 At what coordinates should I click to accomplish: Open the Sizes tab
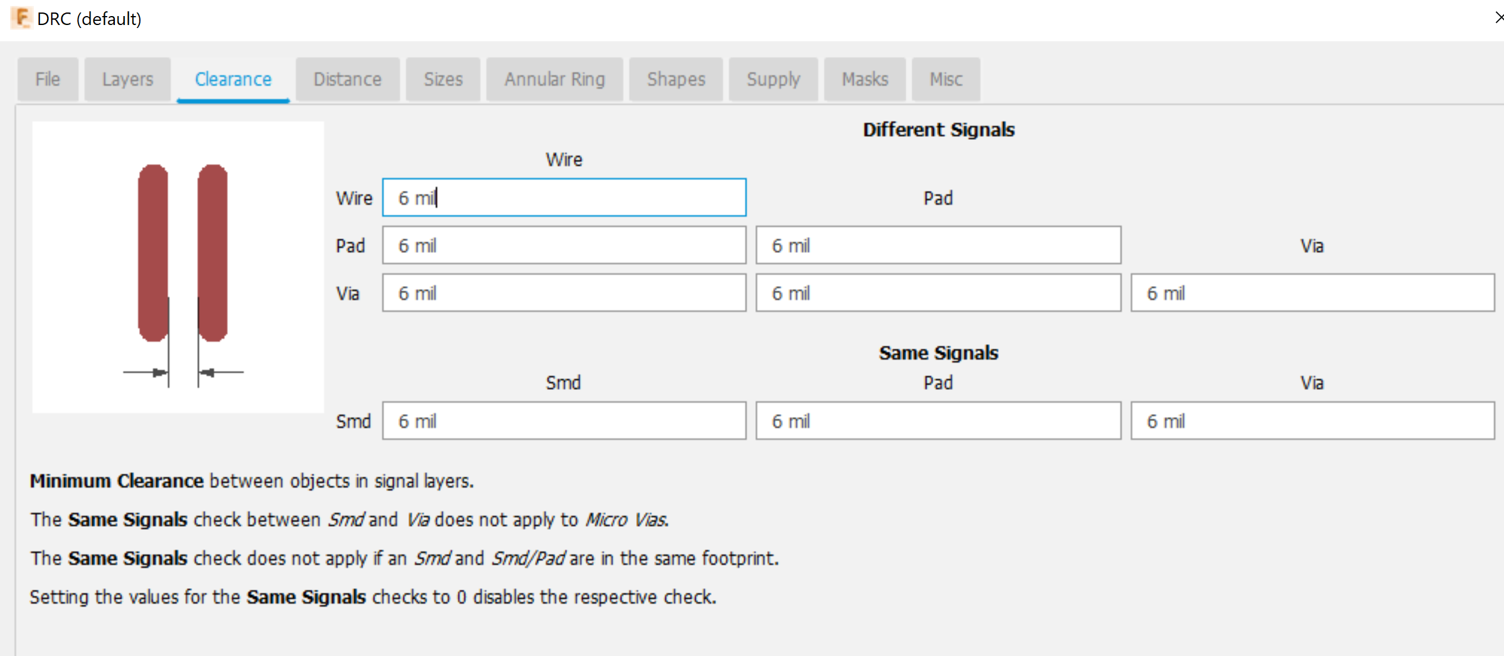pyautogui.click(x=443, y=79)
